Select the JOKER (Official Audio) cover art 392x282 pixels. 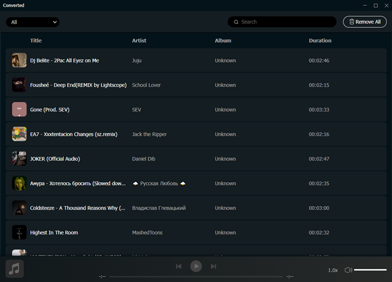pyautogui.click(x=19, y=158)
